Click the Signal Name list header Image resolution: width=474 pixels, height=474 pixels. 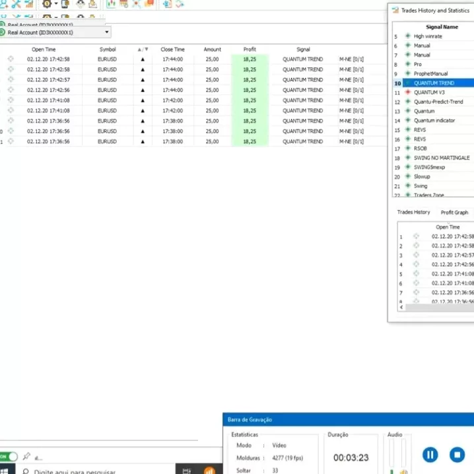pyautogui.click(x=442, y=27)
